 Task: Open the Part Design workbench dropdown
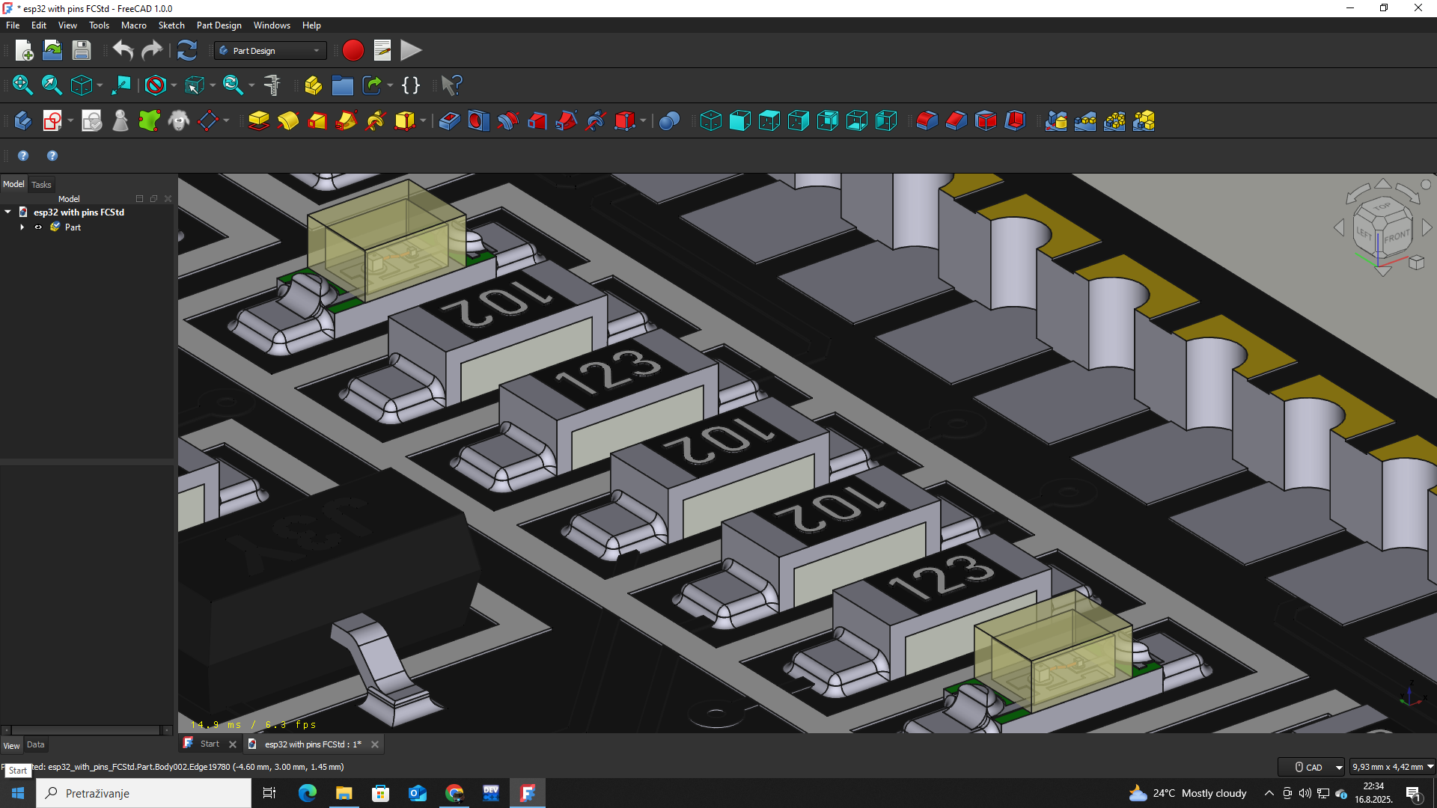270,51
